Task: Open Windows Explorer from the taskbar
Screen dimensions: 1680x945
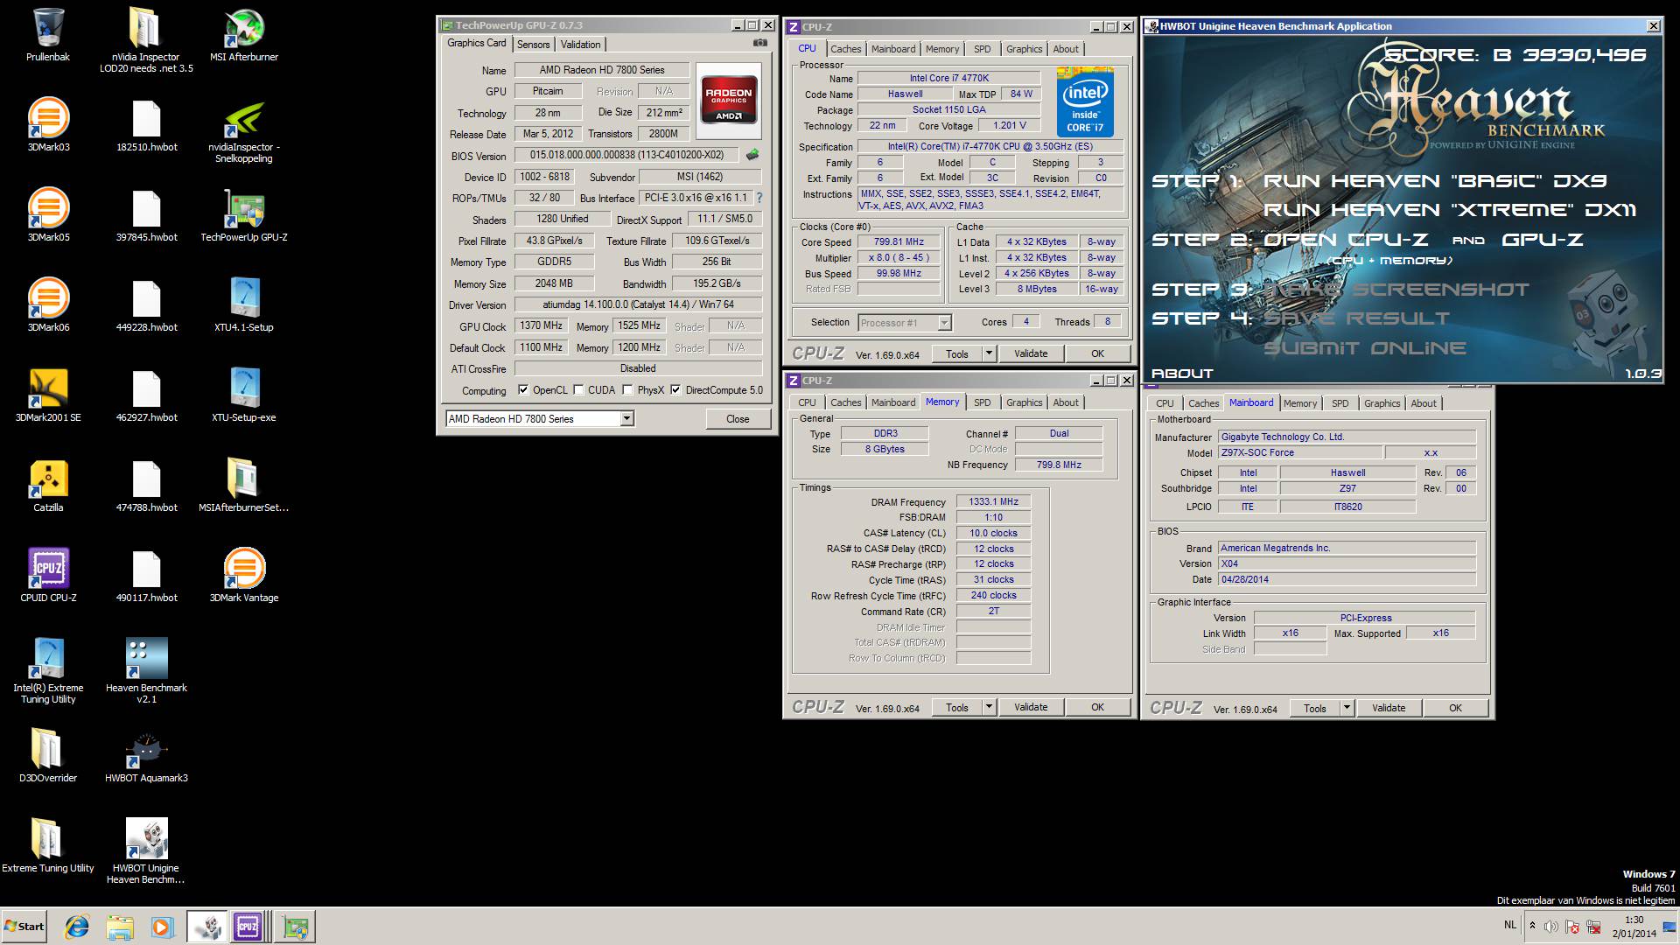Action: pyautogui.click(x=120, y=927)
